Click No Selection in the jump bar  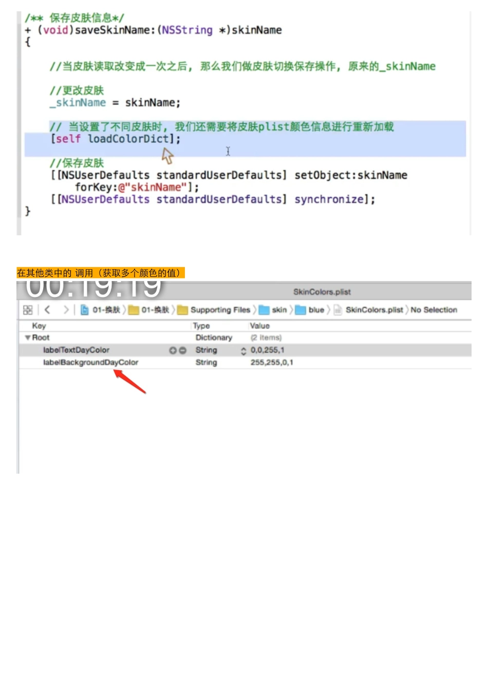(x=434, y=310)
